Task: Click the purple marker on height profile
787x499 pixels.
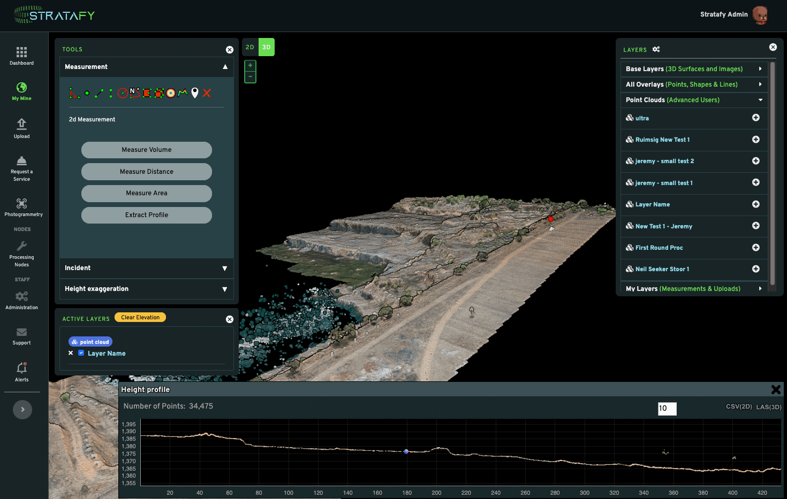Action: click(x=406, y=451)
